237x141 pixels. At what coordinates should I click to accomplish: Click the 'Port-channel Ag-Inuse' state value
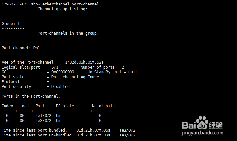tap(75, 77)
